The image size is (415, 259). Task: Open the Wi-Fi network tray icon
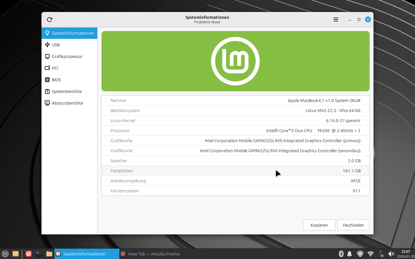(371, 254)
